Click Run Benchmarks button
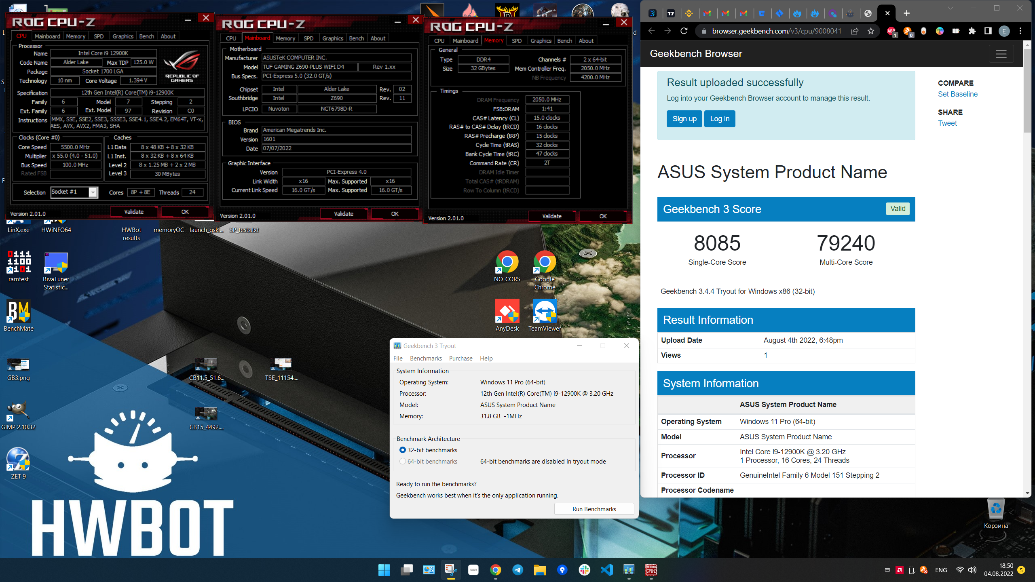Viewport: 1035px width, 582px height. 594,509
